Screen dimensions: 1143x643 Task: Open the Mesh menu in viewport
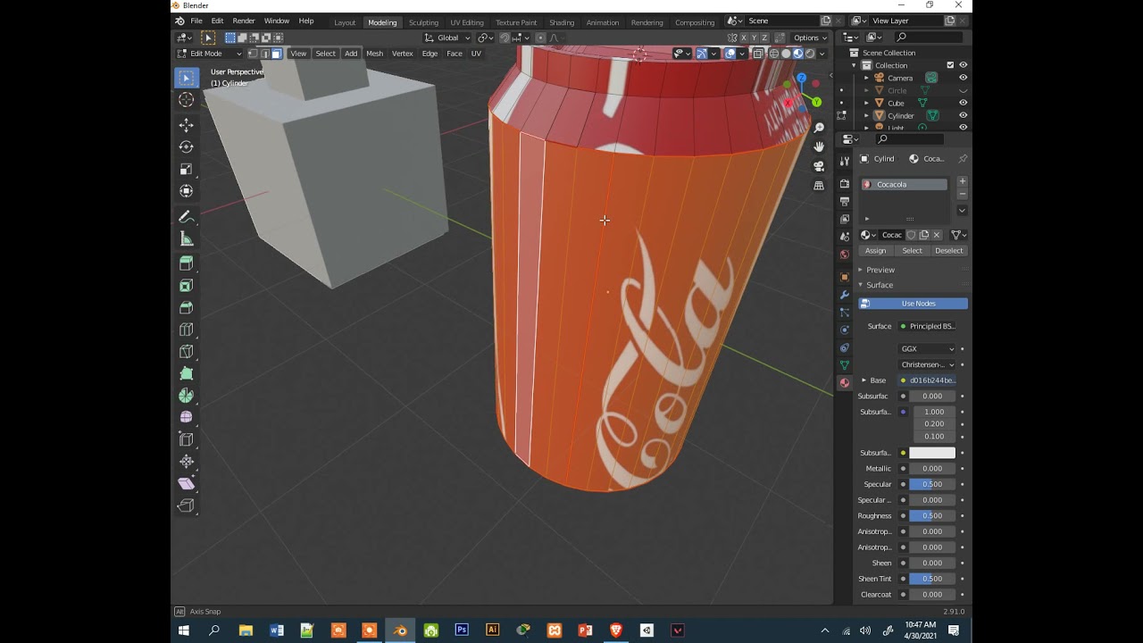point(374,54)
